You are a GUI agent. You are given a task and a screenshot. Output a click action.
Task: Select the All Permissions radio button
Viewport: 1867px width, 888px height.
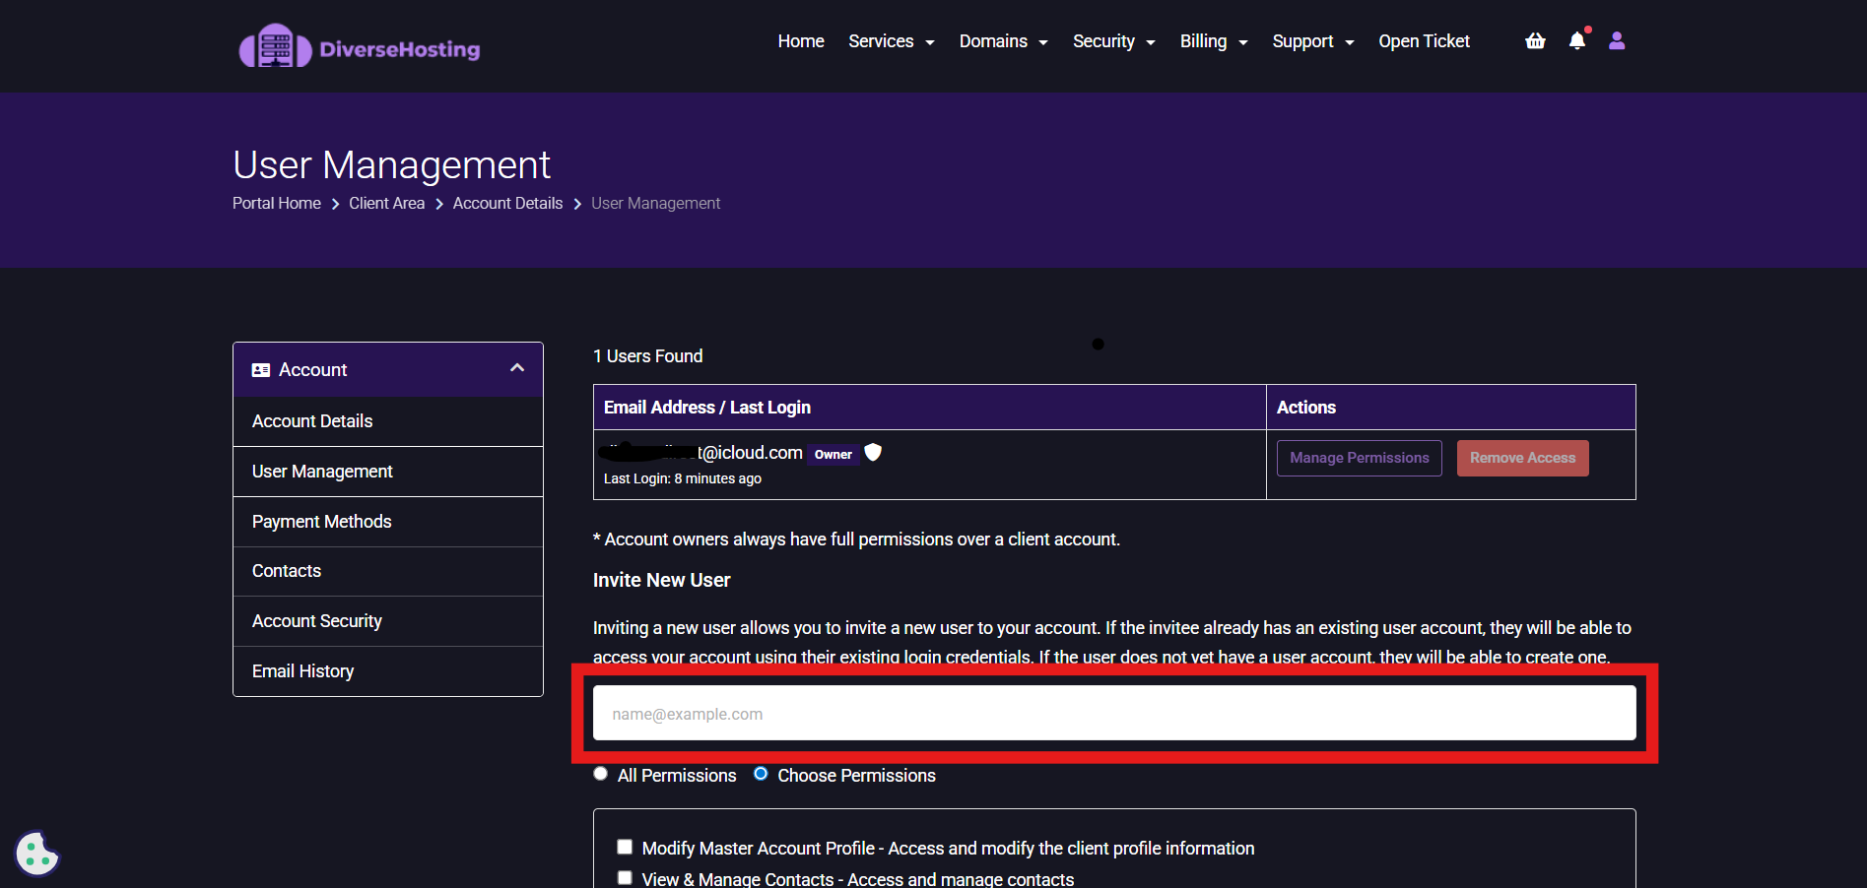click(x=601, y=774)
